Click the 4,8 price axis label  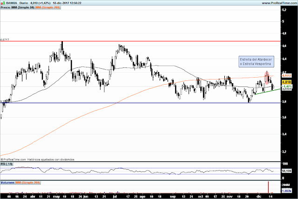(x=284, y=33)
